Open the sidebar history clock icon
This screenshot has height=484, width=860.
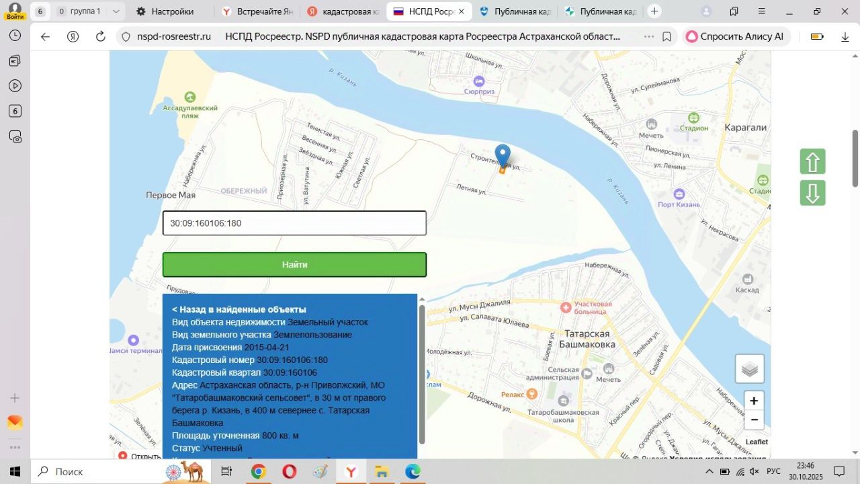[15, 36]
